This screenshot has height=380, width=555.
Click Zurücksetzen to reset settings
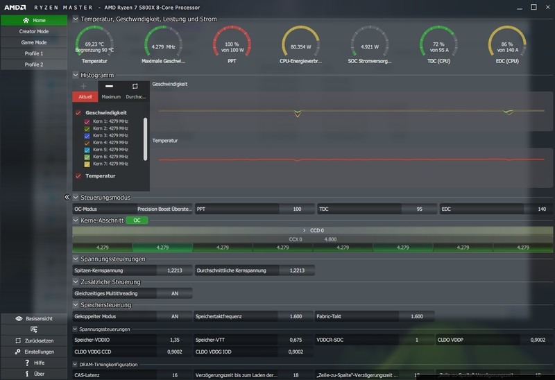coord(34,340)
